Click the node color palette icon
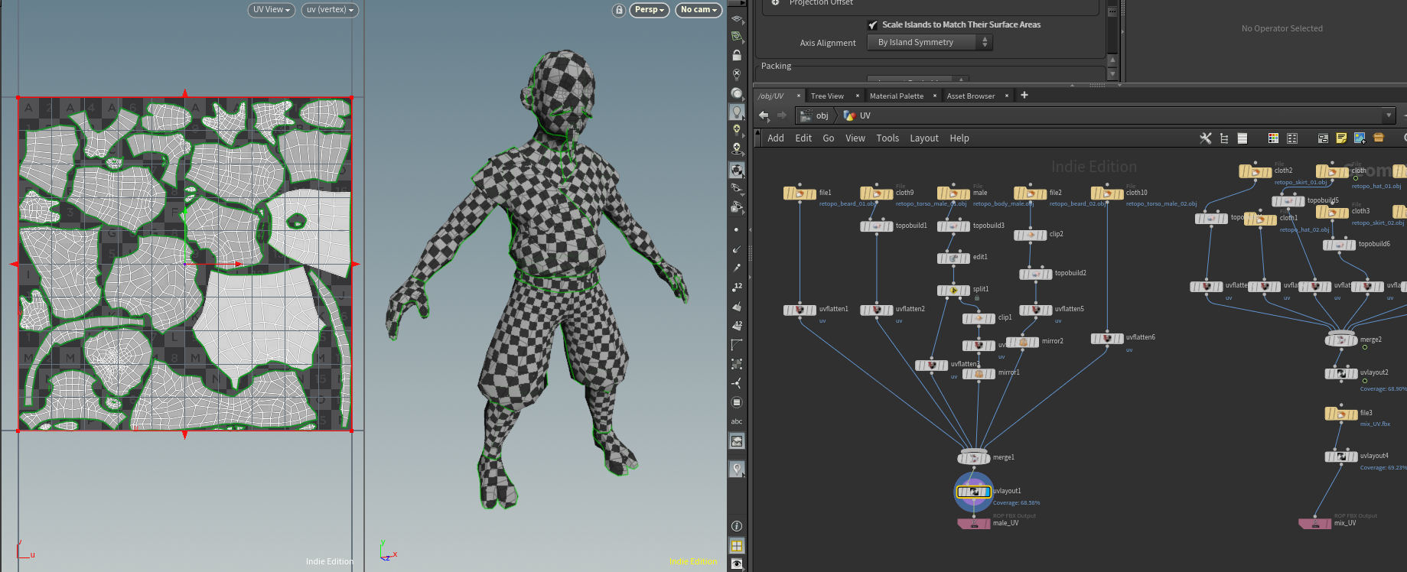This screenshot has height=572, width=1407. 1273,138
